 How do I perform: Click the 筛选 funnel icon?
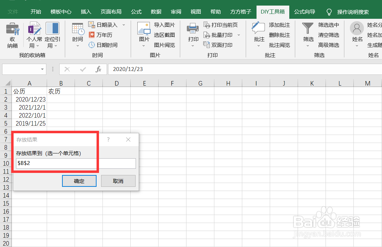click(x=308, y=28)
